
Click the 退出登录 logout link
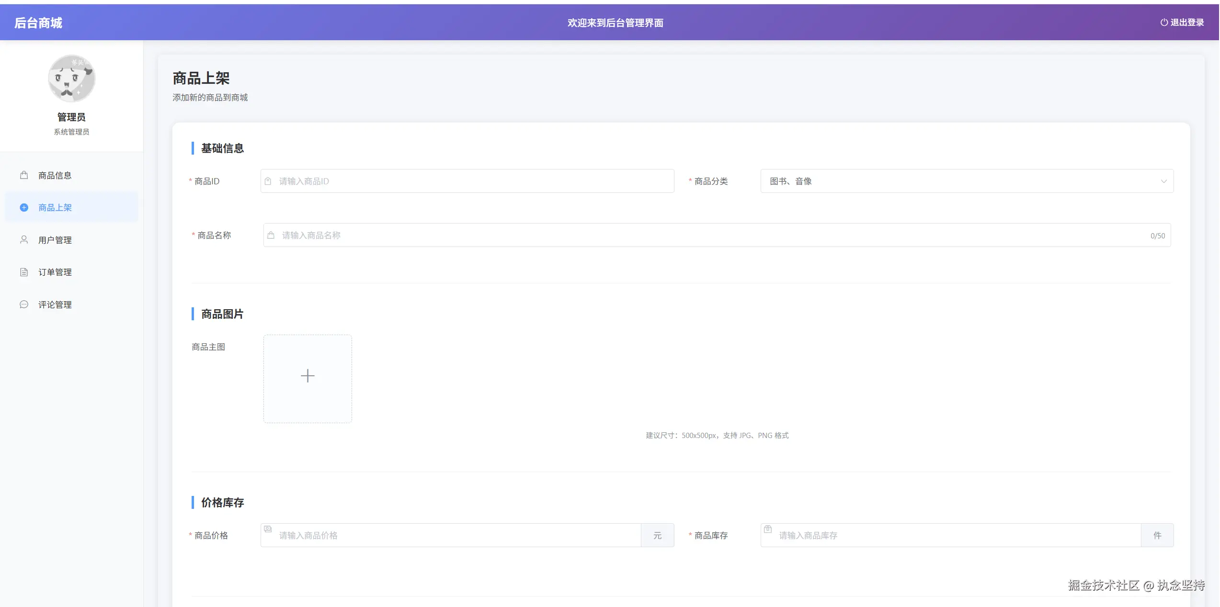click(1186, 22)
